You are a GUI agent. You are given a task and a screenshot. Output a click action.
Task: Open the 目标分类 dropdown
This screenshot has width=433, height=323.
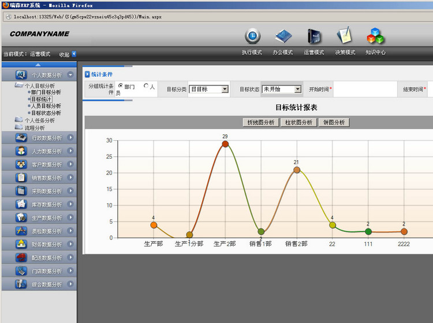[x=225, y=89]
